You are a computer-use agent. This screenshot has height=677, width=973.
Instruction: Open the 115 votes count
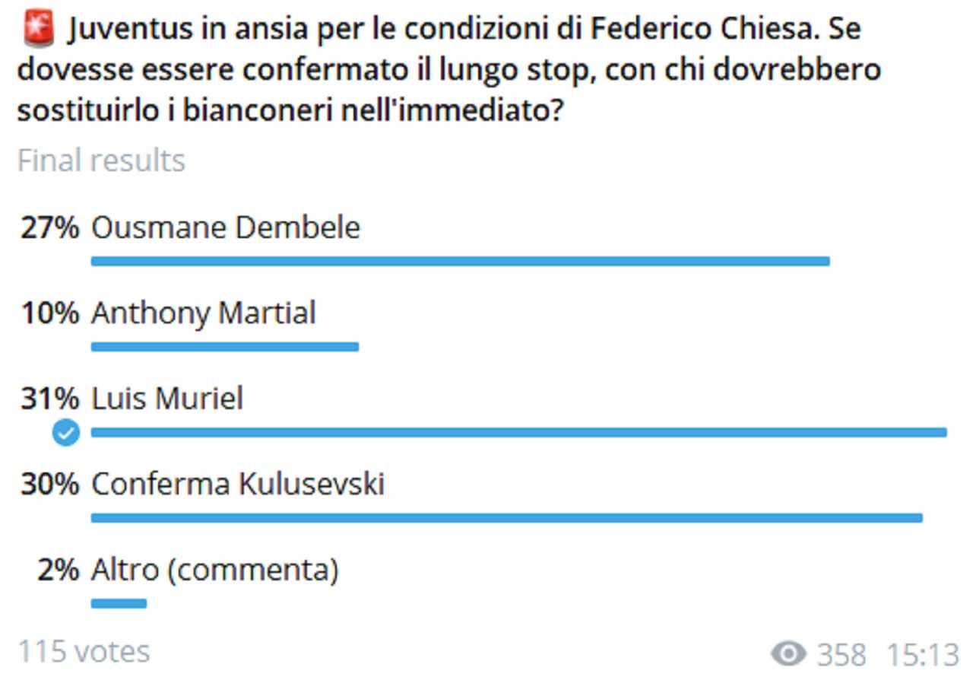pyautogui.click(x=84, y=652)
